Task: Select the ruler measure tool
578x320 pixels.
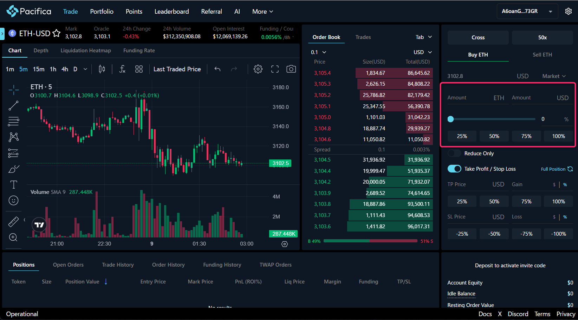Action: coord(13,222)
